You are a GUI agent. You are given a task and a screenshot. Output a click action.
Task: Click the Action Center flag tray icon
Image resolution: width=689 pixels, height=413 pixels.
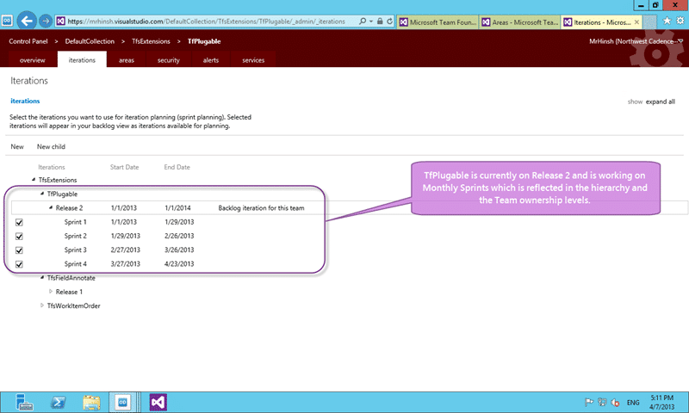click(x=589, y=402)
